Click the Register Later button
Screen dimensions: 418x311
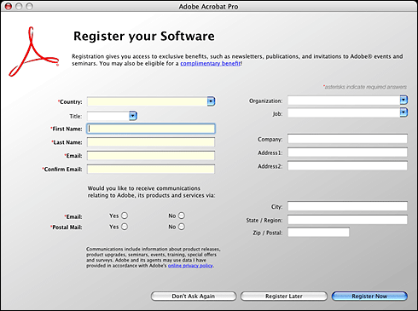point(284,297)
